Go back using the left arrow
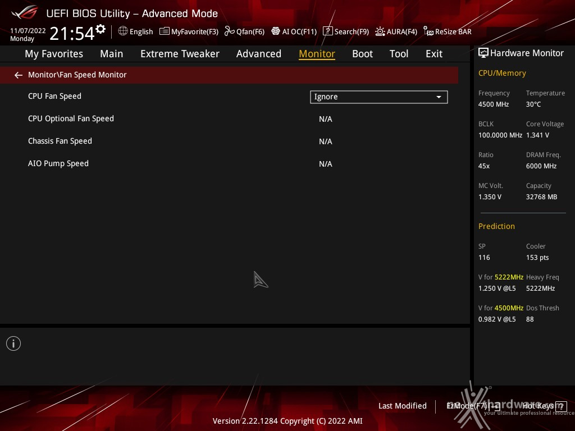Image resolution: width=575 pixels, height=431 pixels. pyautogui.click(x=19, y=75)
